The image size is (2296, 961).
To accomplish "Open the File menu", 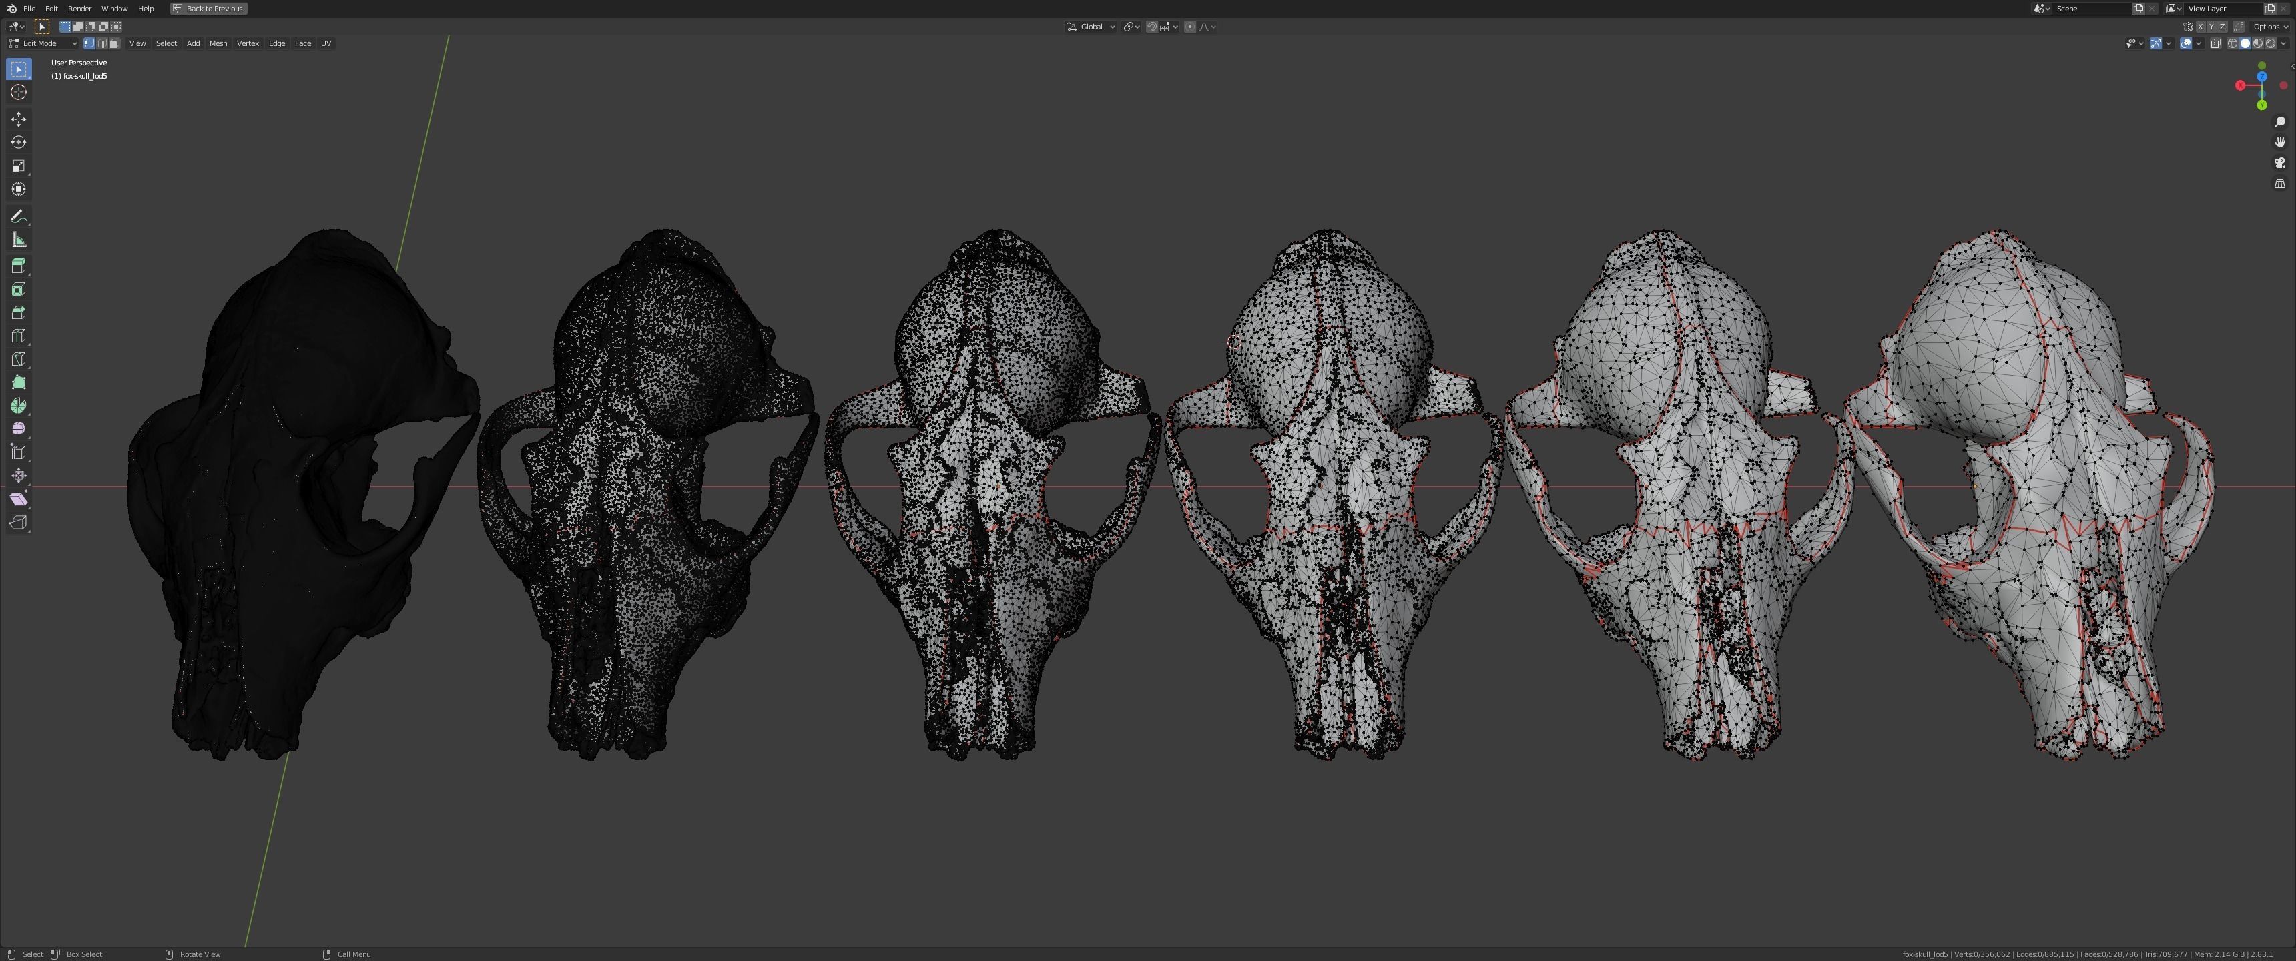I will coord(29,8).
